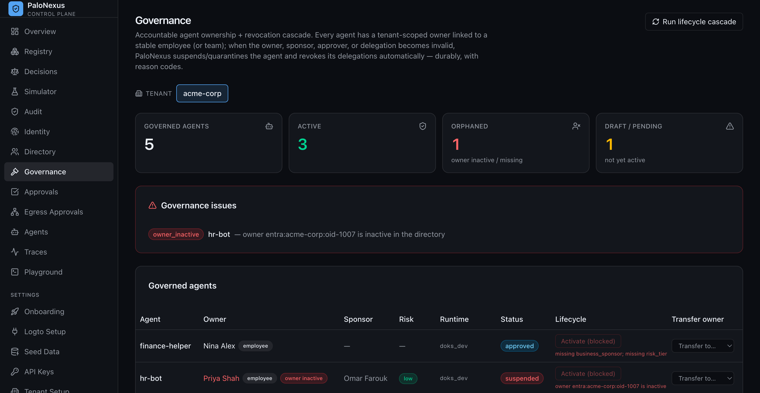Navigate to the Simulator page

click(59, 92)
